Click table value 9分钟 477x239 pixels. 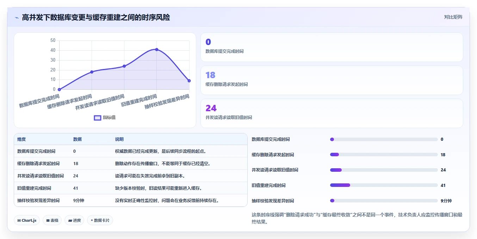coord(79,200)
